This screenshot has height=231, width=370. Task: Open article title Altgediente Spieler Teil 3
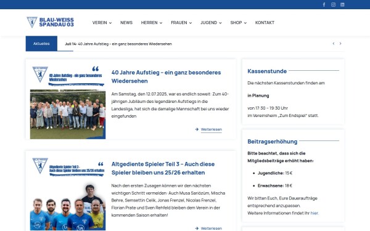163,168
